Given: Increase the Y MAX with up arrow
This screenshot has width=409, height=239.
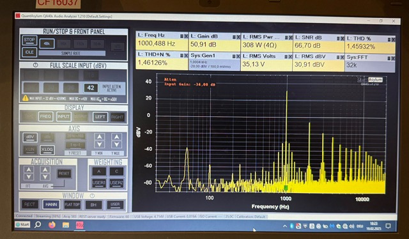Looking at the screenshot, I should point(116,137).
